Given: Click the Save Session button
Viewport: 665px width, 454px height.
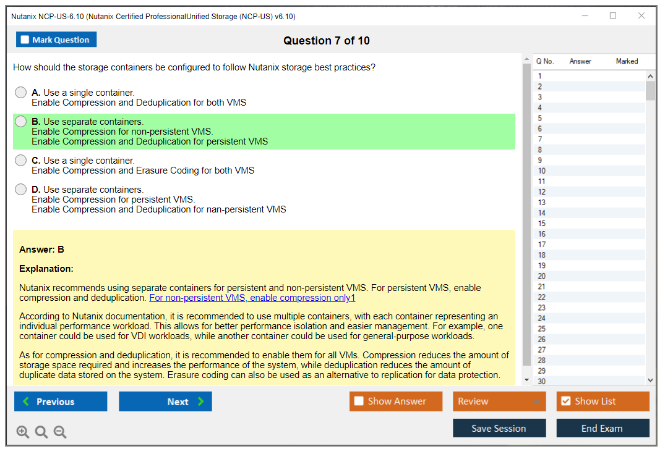Looking at the screenshot, I should point(499,428).
